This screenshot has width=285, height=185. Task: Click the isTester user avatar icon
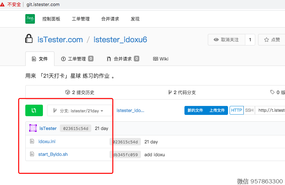click(x=33, y=128)
